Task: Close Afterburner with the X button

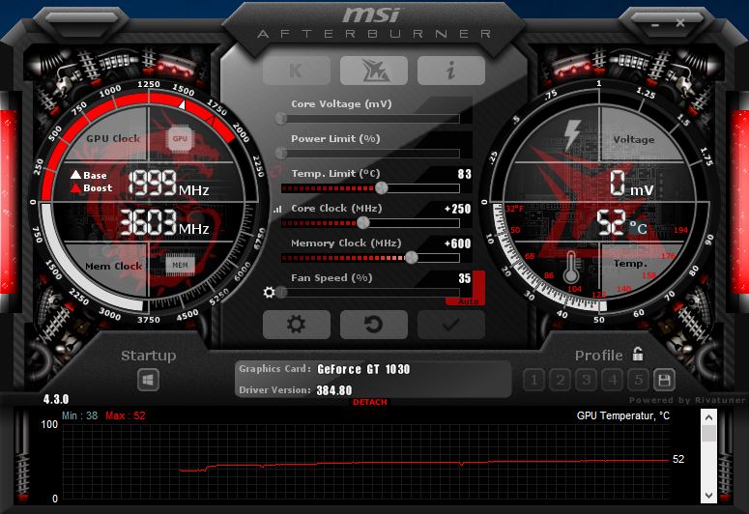Action: pyautogui.click(x=680, y=22)
